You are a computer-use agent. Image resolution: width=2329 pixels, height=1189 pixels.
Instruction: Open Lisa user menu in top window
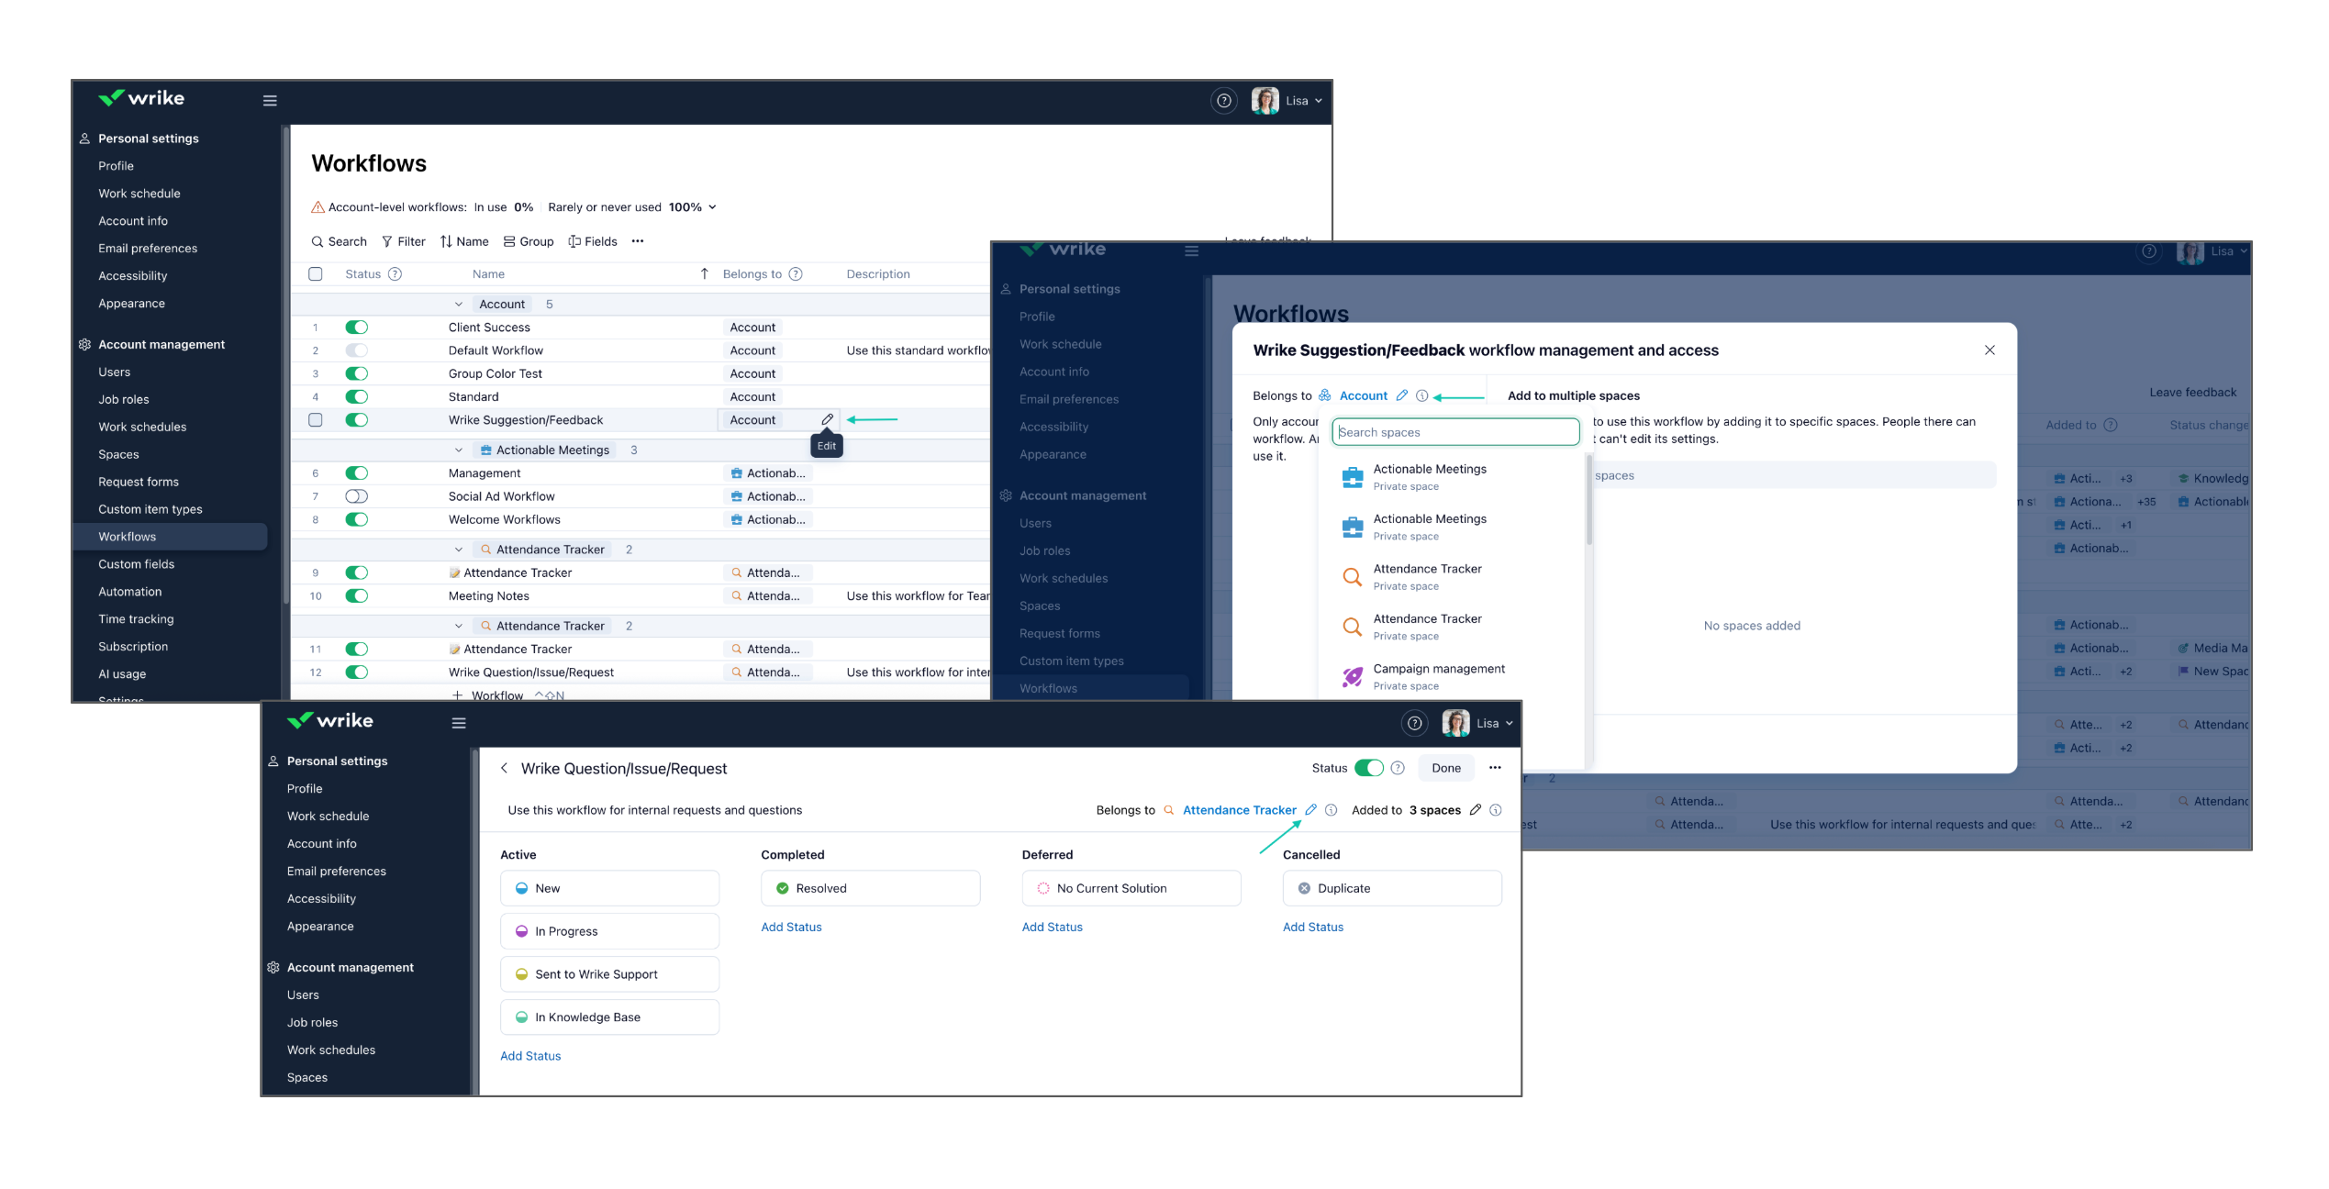tap(1287, 101)
